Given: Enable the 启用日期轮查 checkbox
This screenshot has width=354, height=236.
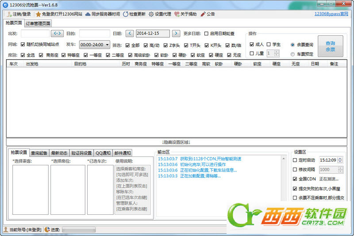Looking at the screenshot, I should (206, 34).
